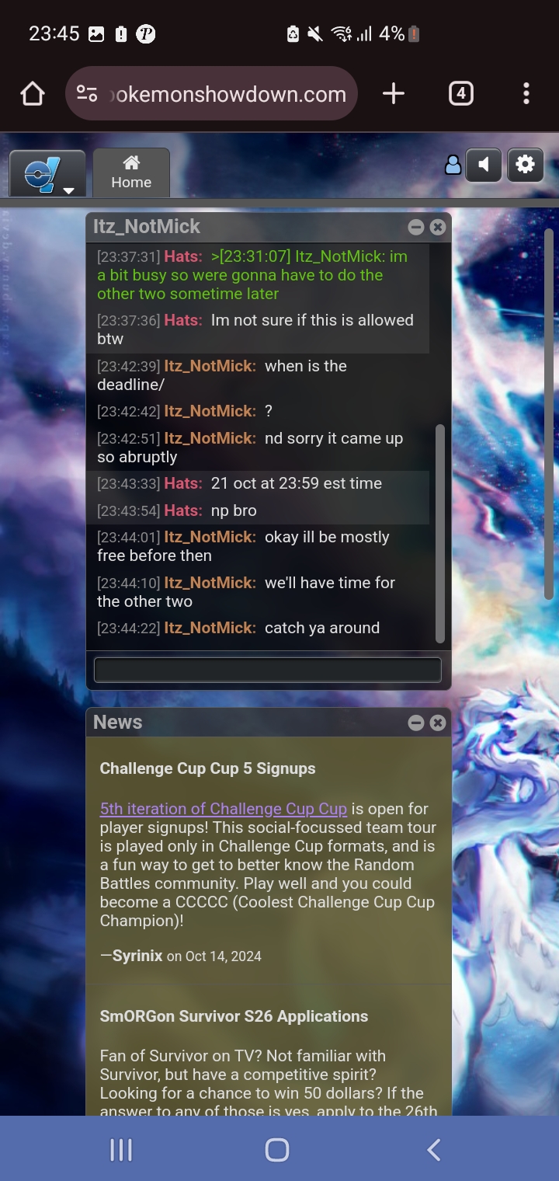This screenshot has height=1181, width=559.
Task: Tap the Android back navigation arrow
Action: click(x=434, y=1150)
